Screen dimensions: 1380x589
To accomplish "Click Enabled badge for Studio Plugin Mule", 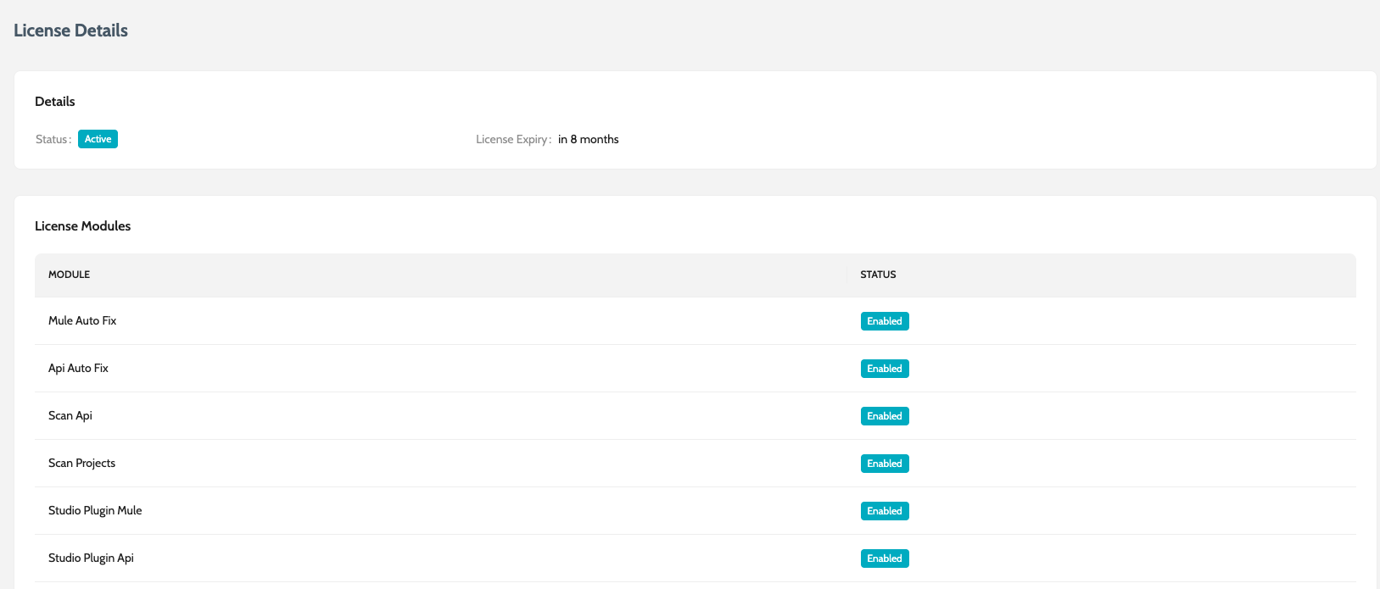I will point(884,511).
